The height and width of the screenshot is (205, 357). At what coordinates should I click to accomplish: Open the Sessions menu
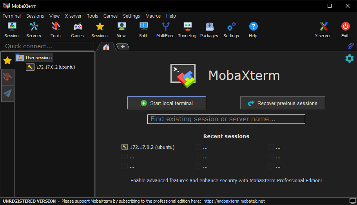pyautogui.click(x=35, y=16)
